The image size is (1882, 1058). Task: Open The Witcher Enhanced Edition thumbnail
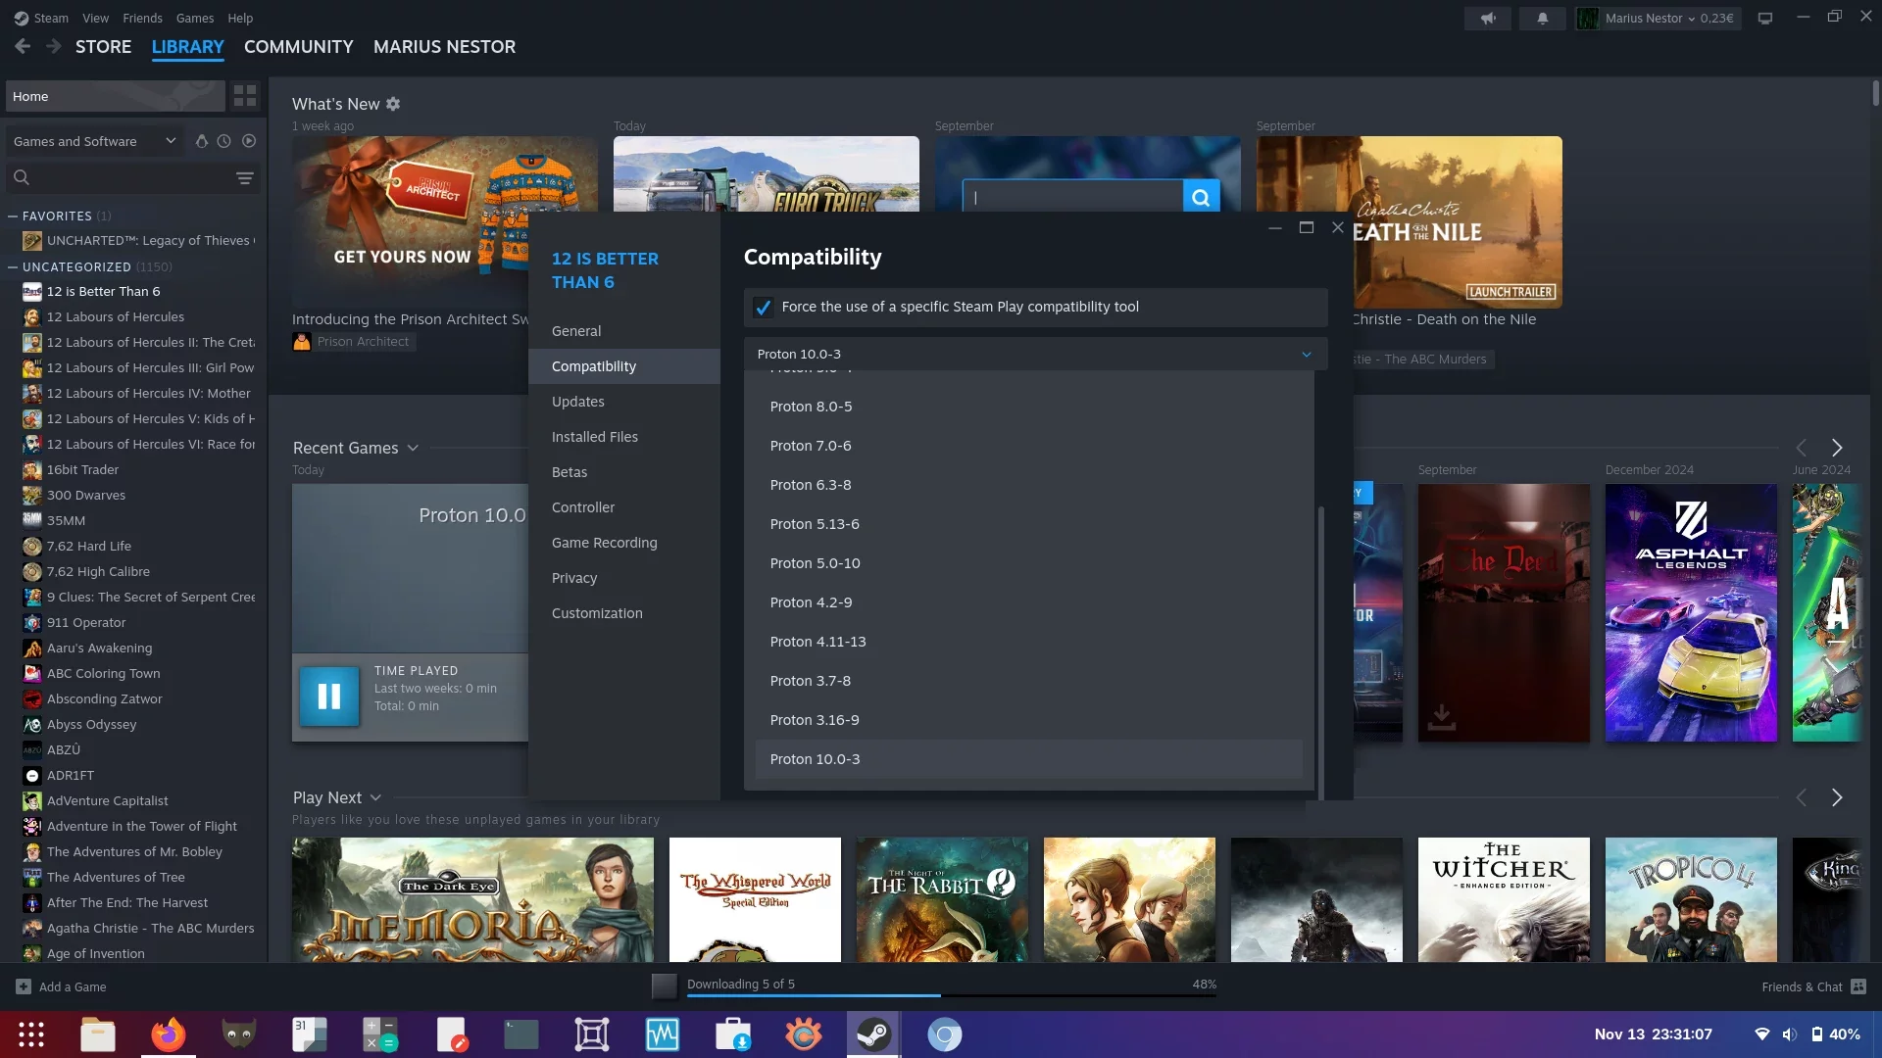click(1503, 898)
